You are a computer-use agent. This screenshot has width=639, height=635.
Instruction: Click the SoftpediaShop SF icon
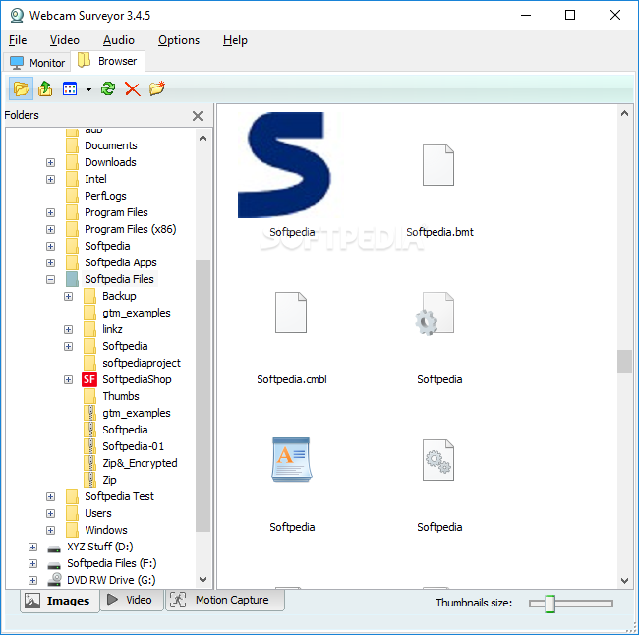click(x=89, y=379)
